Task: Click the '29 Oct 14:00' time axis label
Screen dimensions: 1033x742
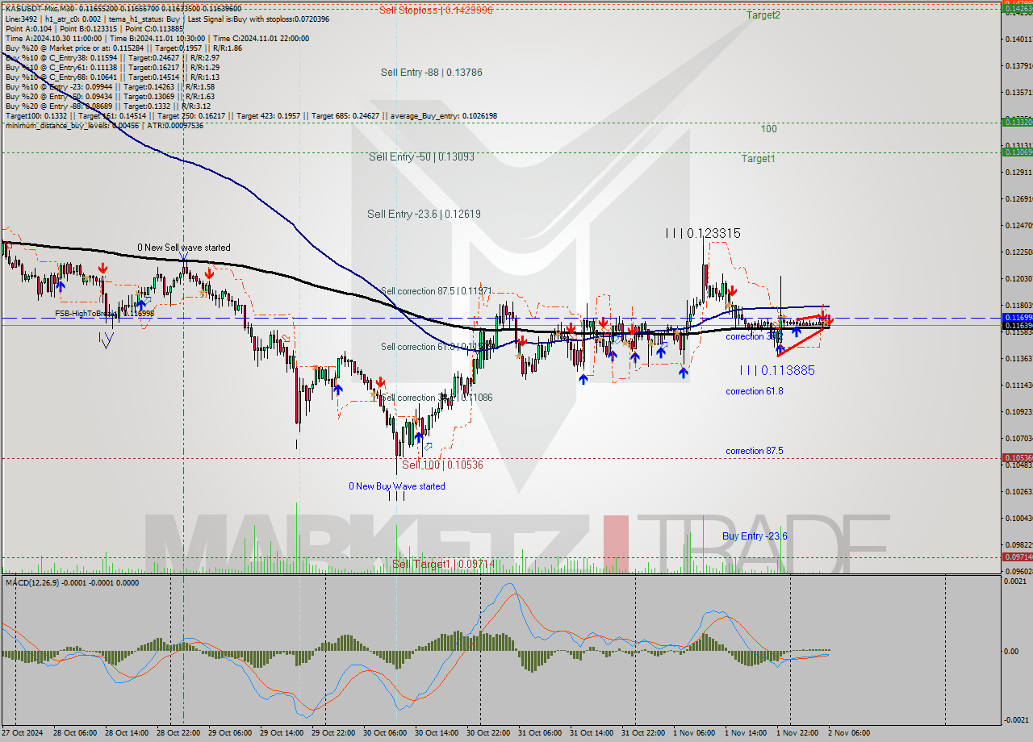Action: point(282,733)
